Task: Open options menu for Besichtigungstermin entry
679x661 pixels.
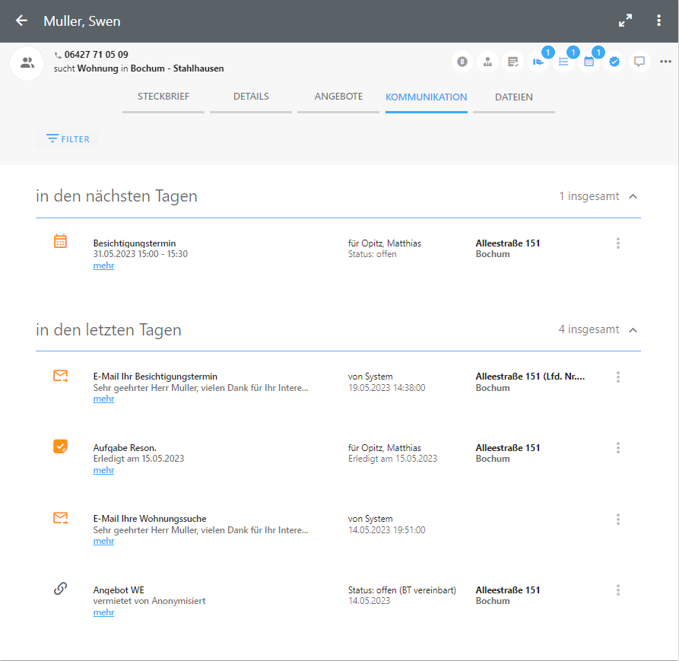Action: click(x=618, y=243)
